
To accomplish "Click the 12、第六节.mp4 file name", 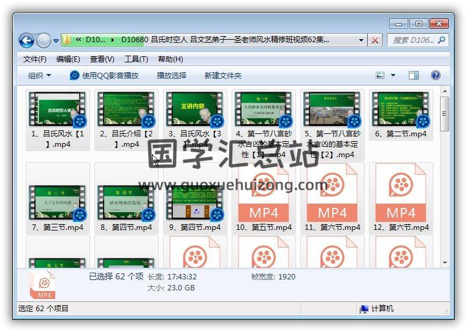I will point(401,227).
